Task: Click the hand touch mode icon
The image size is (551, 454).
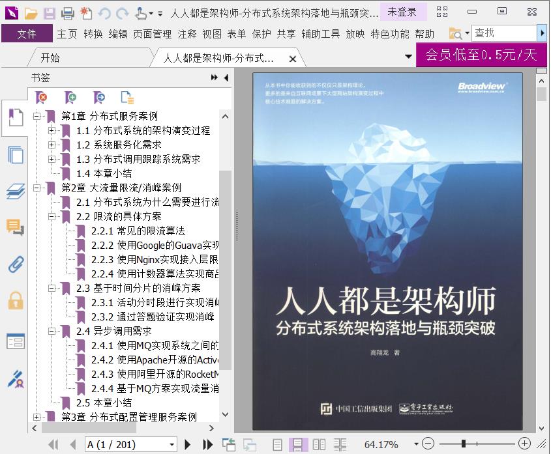Action: coord(141,13)
